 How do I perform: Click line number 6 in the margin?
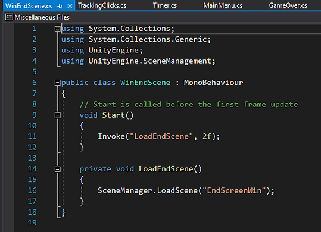pyautogui.click(x=35, y=83)
